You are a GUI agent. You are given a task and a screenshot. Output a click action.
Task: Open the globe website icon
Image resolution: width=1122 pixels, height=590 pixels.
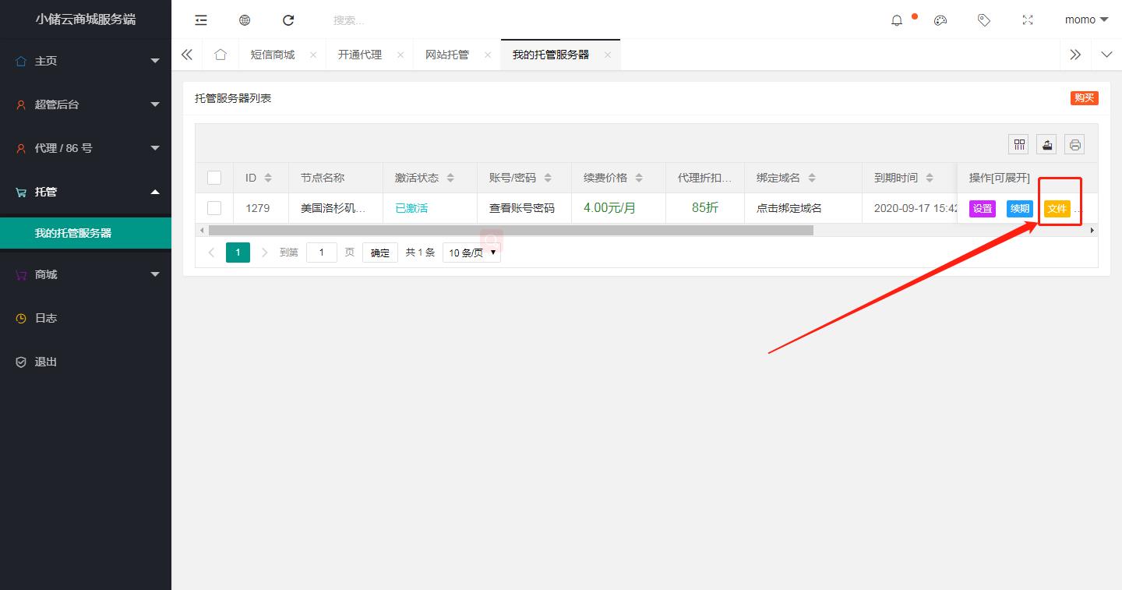(x=245, y=20)
